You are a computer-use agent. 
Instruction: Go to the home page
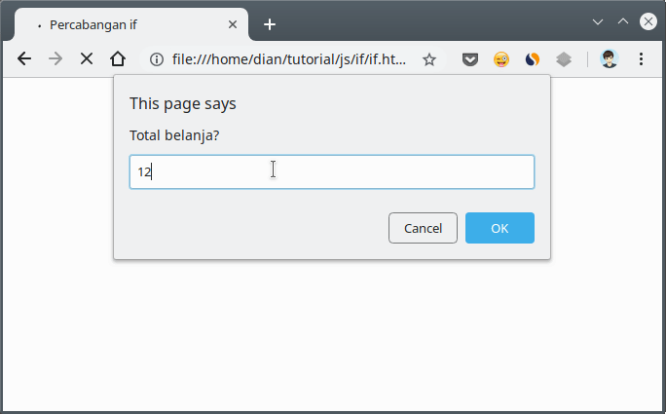pos(118,58)
